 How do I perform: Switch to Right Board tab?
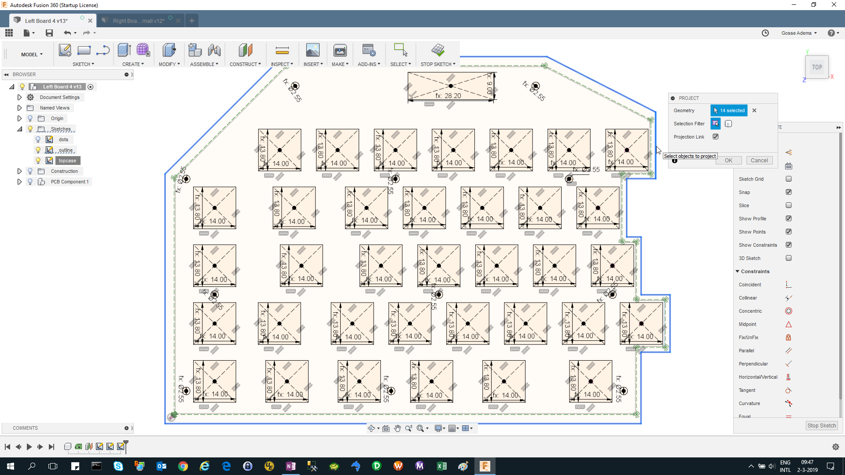(x=138, y=21)
